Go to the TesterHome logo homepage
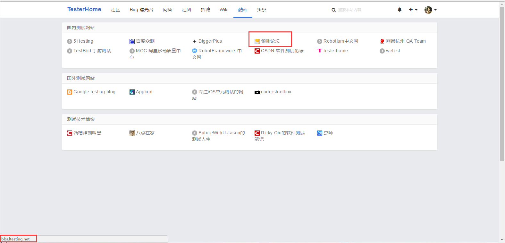This screenshot has height=243, width=505. (84, 9)
